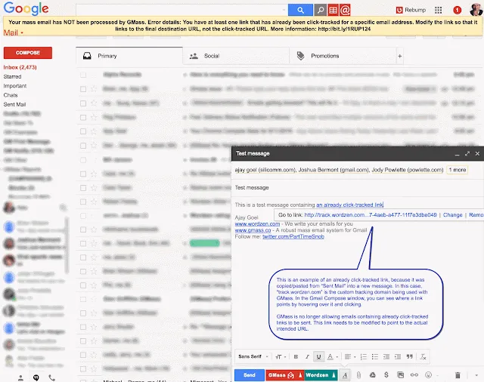
Task: Click the "Test message" subject field
Action: (x=358, y=188)
